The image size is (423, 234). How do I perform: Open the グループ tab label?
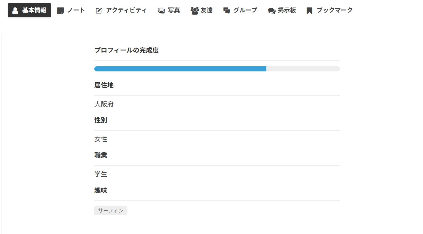245,10
